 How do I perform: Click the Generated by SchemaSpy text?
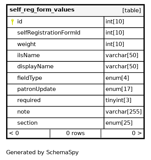click(42, 152)
